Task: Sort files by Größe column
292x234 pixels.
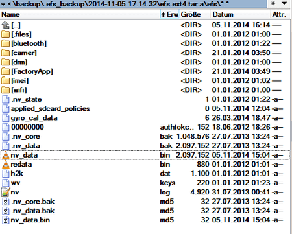Action: [x=195, y=14]
